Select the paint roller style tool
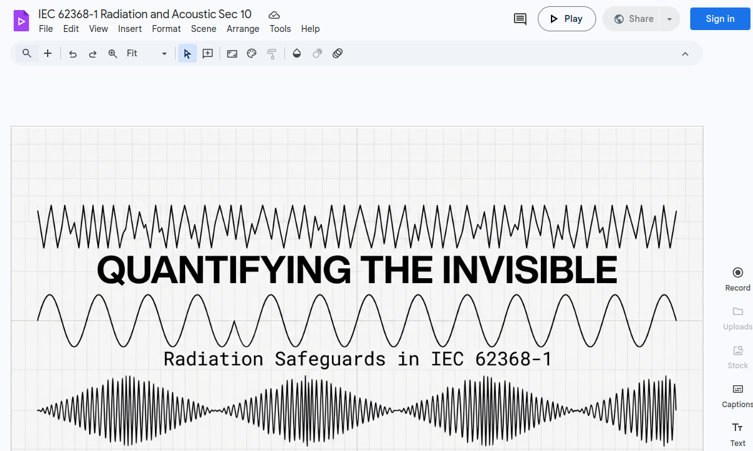Screen dimensions: 753x451 pyautogui.click(x=272, y=53)
